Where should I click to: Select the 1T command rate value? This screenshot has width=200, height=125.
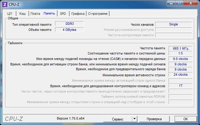(x=181, y=86)
